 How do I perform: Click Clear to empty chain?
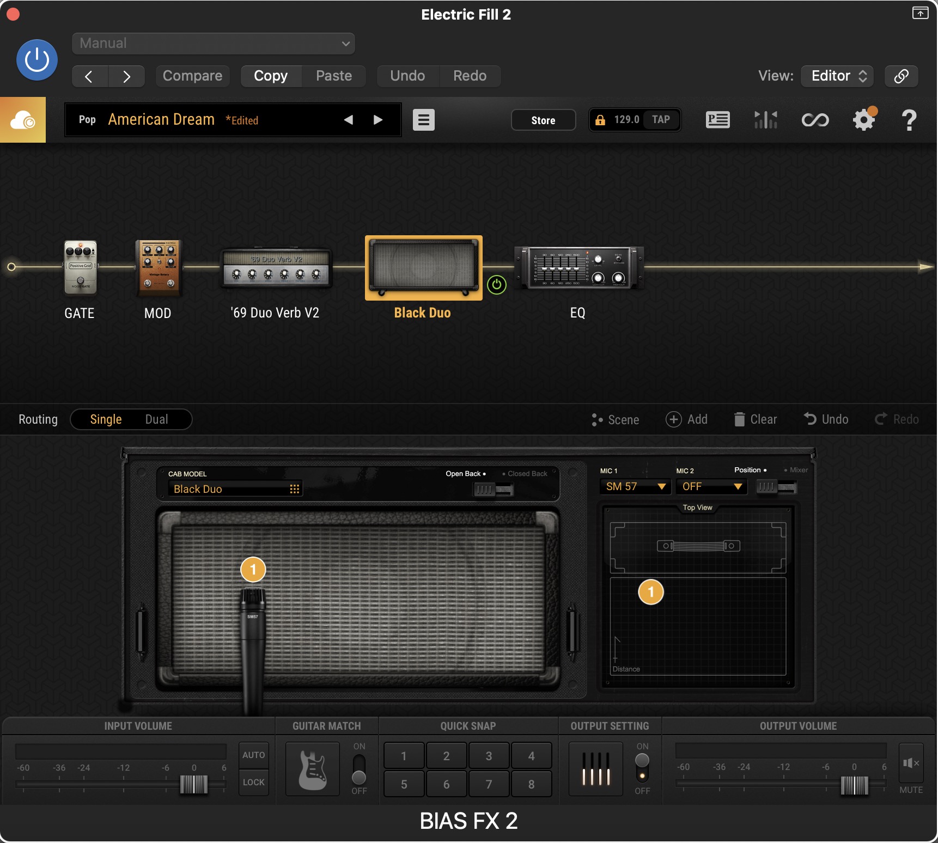[x=756, y=419]
